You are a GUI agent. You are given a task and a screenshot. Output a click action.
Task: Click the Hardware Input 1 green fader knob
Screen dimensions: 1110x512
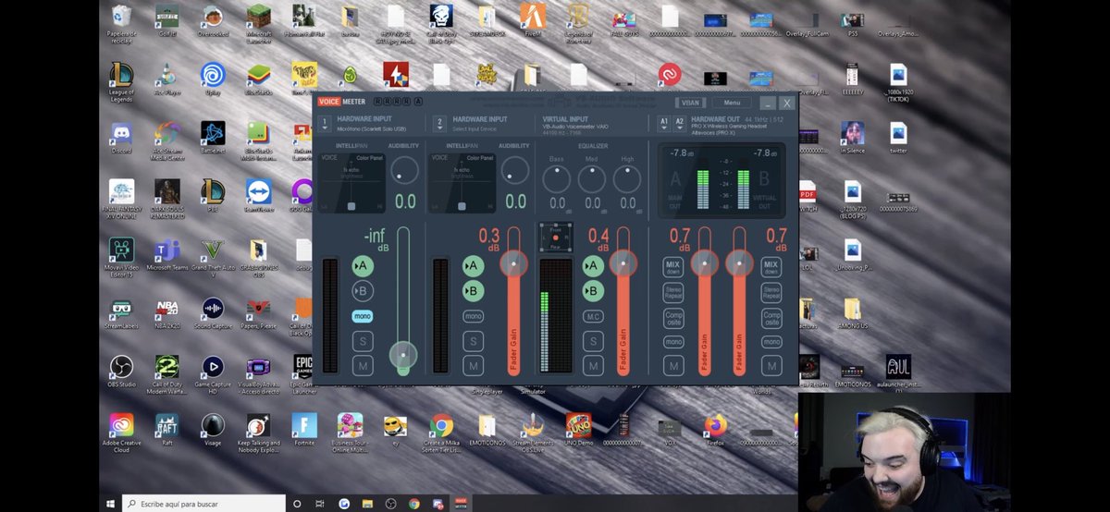pos(402,354)
